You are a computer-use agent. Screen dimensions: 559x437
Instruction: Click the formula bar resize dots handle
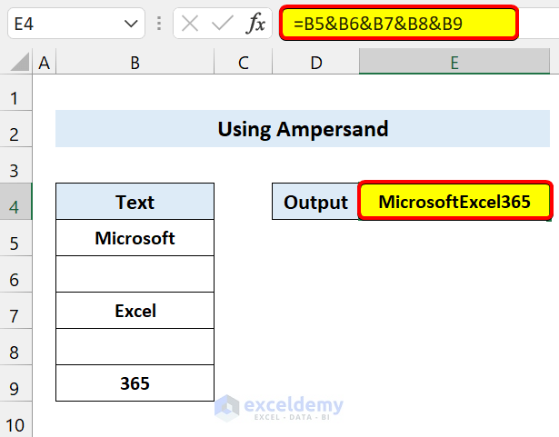pos(159,24)
